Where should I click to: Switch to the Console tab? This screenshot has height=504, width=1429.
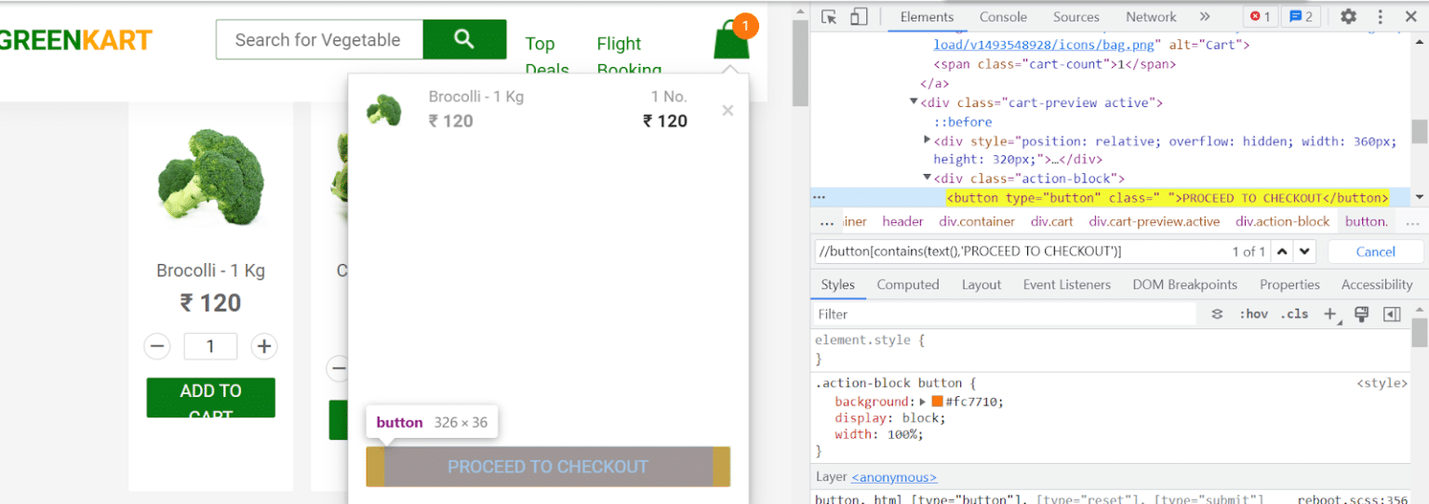click(1003, 17)
